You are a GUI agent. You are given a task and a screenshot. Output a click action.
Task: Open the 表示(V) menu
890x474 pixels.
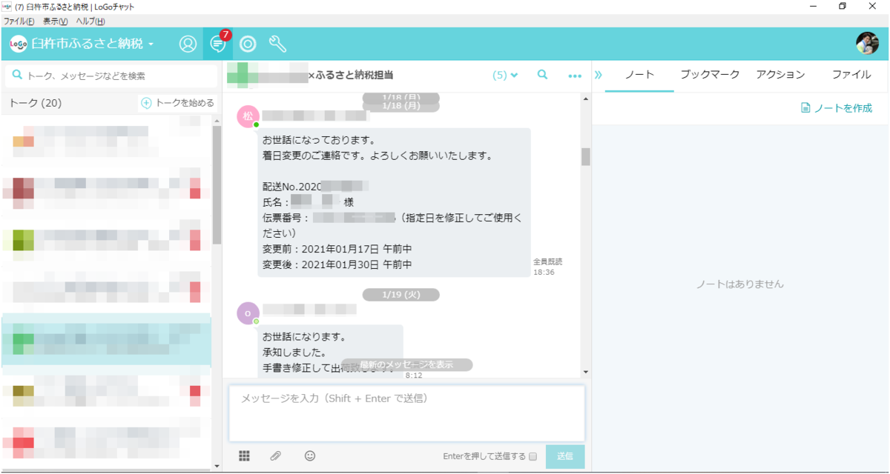[55, 21]
